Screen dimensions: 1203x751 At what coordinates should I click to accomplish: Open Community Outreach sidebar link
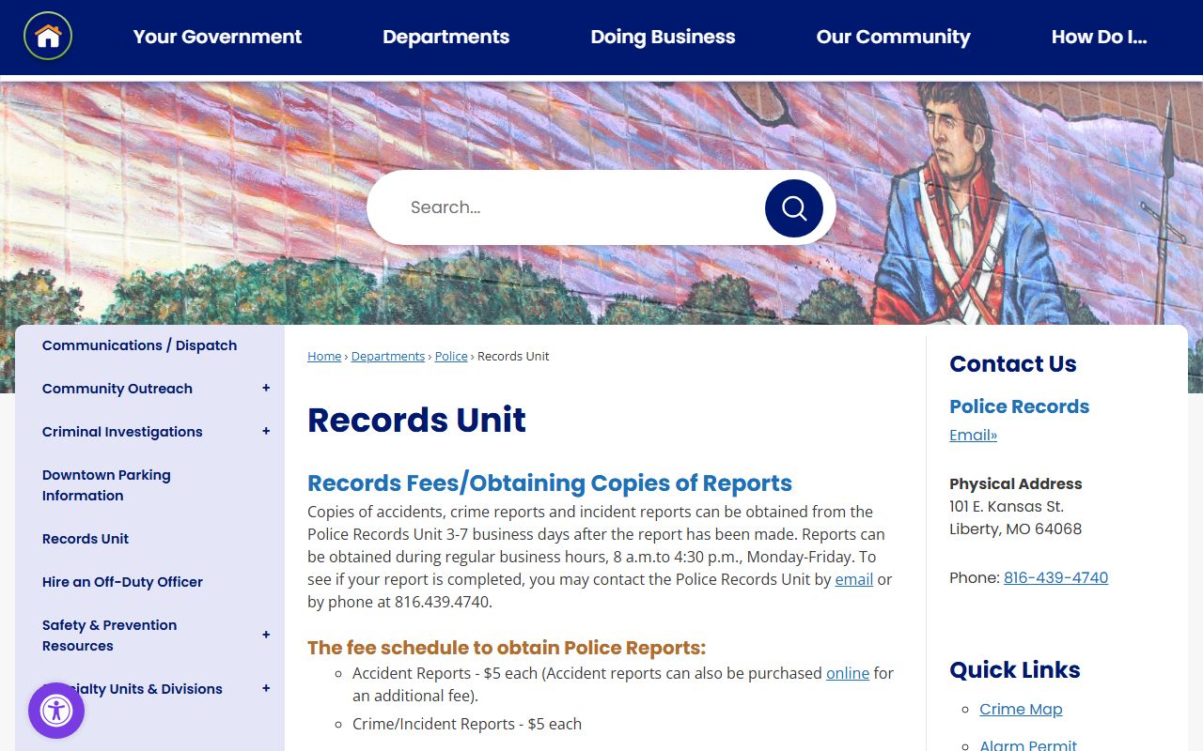coord(117,389)
